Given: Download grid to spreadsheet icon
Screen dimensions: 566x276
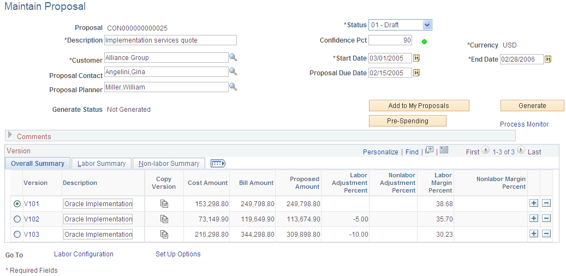Looking at the screenshot, I should pos(444,150).
